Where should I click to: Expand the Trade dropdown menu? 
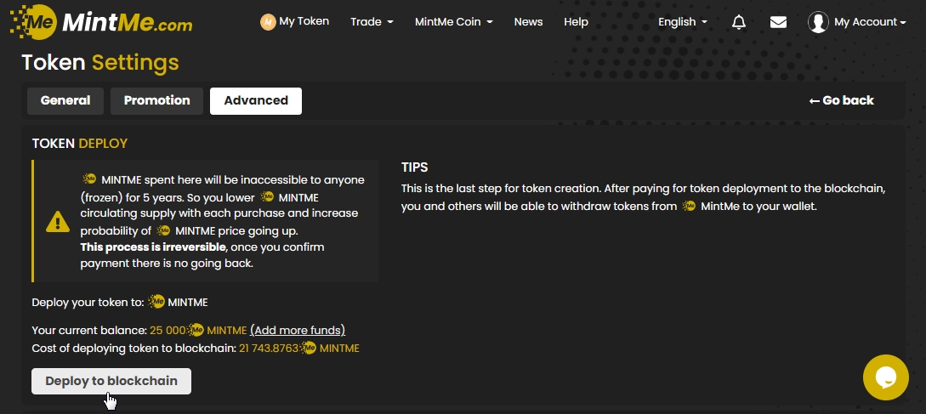point(372,22)
